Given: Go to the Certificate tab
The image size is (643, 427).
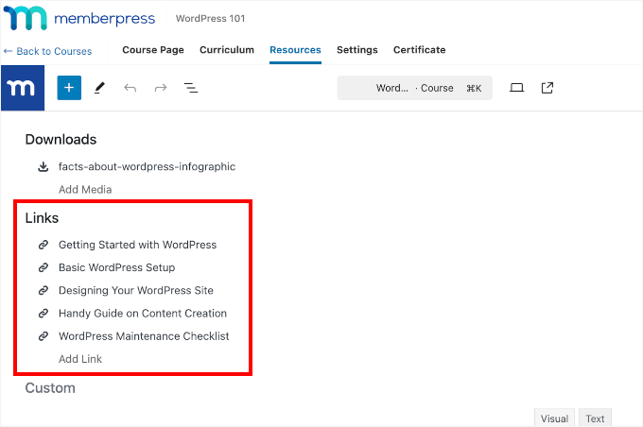Looking at the screenshot, I should pos(420,49).
